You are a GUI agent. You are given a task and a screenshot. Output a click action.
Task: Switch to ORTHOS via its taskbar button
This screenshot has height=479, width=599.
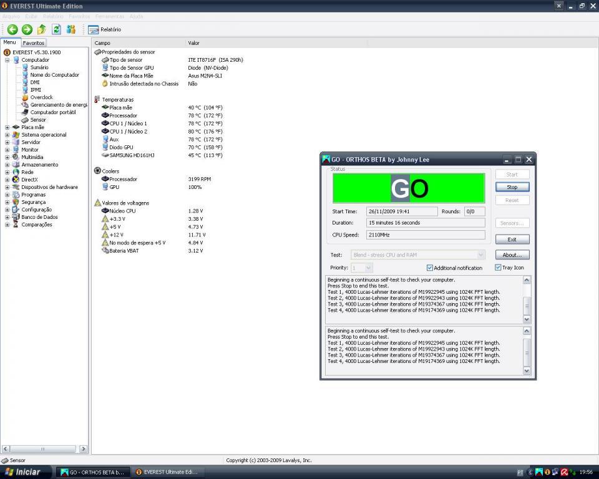coord(93,472)
